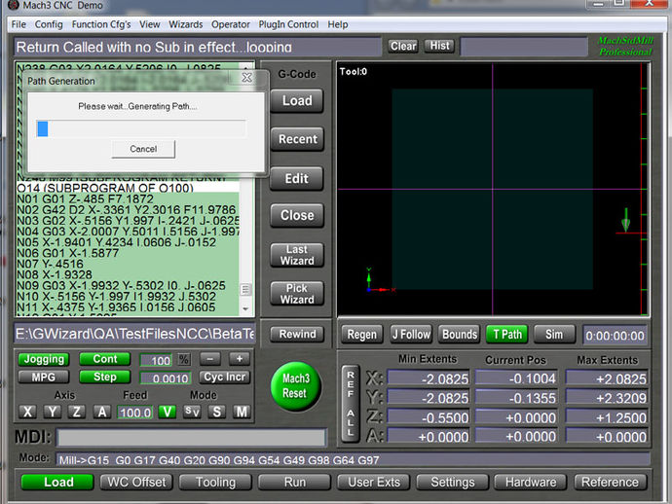
Task: Select the M mode button
Action: [x=242, y=412]
